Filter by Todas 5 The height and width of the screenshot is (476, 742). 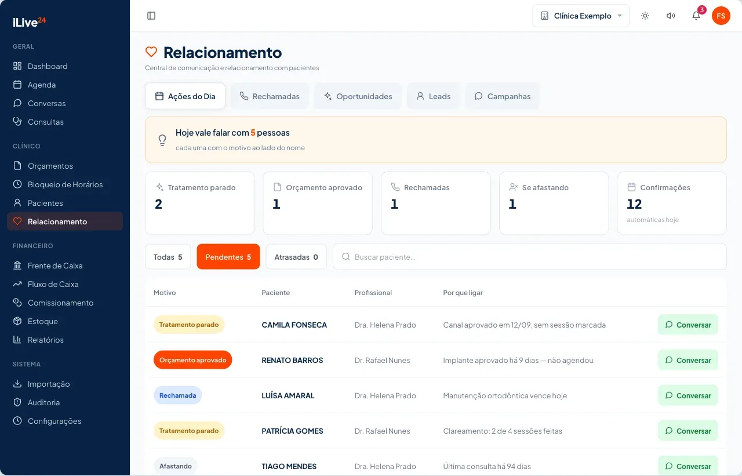[168, 257]
